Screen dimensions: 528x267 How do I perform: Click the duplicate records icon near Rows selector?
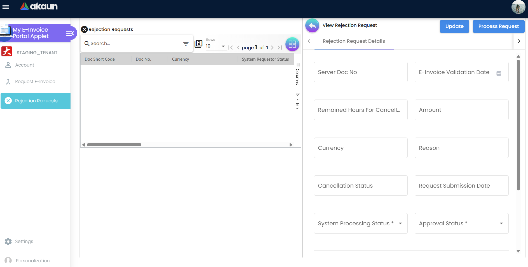click(x=199, y=44)
